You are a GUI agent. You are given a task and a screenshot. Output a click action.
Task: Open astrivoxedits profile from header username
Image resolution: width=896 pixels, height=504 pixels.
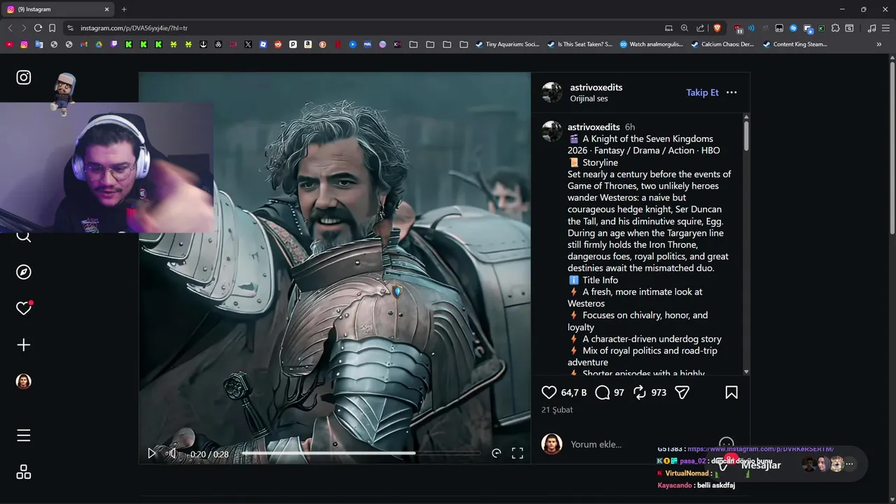(x=596, y=87)
